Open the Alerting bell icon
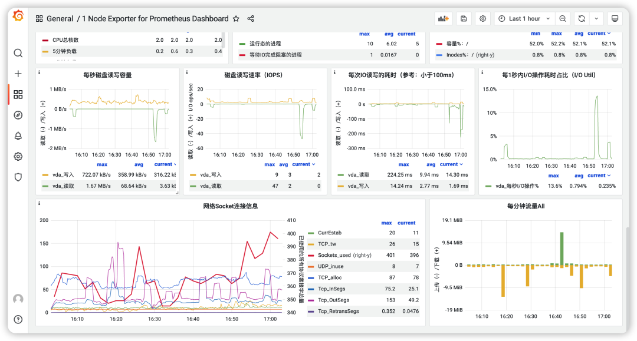Viewport: 637px width, 341px height. pyautogui.click(x=18, y=136)
